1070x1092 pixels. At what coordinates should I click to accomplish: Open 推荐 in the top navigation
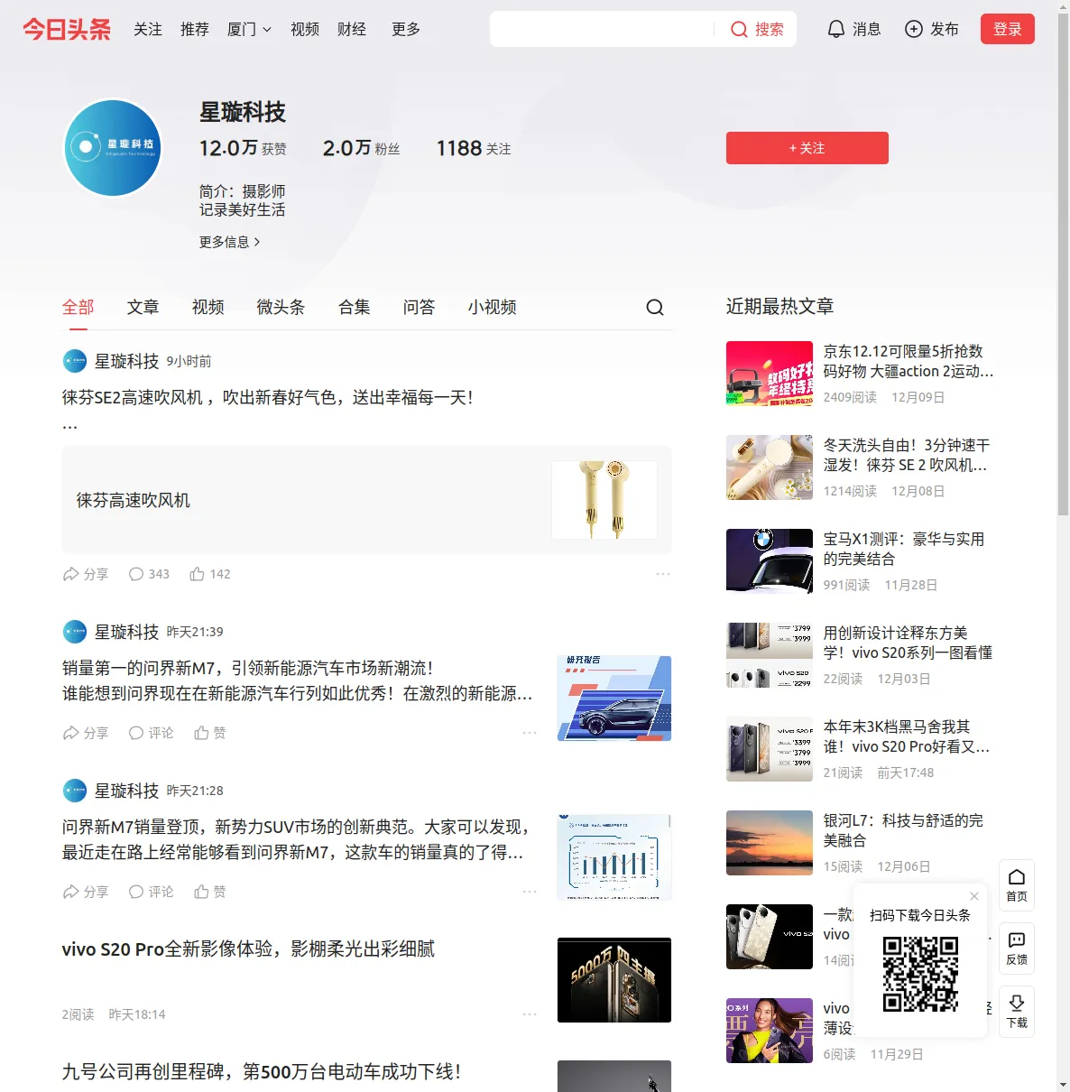click(195, 30)
